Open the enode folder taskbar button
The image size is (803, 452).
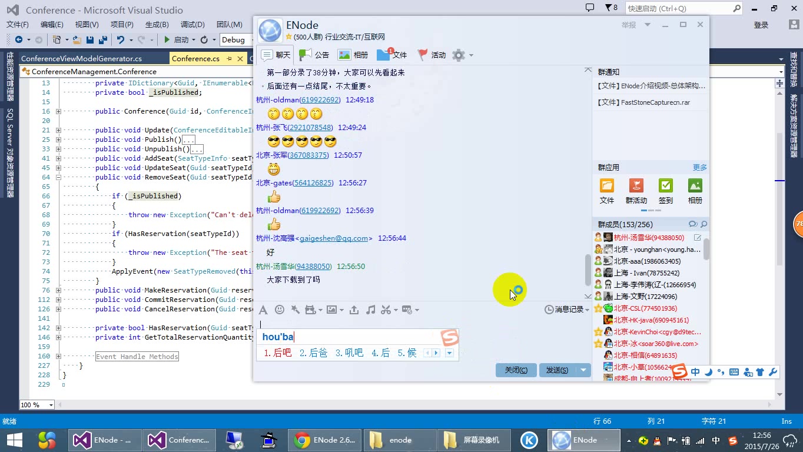tap(399, 440)
